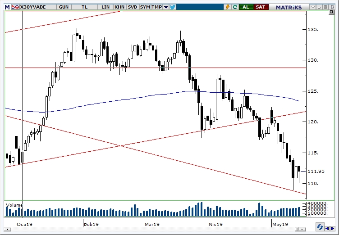Minimize the chart window
Image resolution: width=339 pixels, height=235 pixels.
[x=319, y=7]
